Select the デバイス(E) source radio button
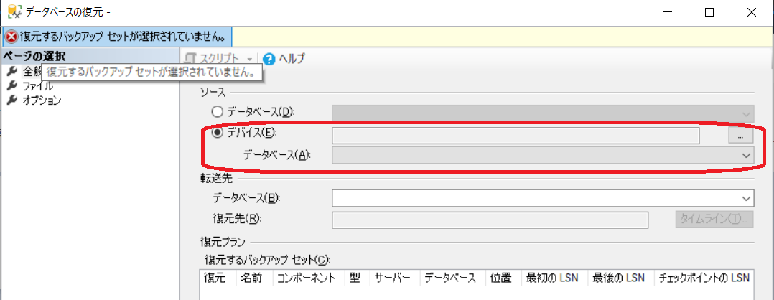The image size is (774, 300). click(x=217, y=133)
